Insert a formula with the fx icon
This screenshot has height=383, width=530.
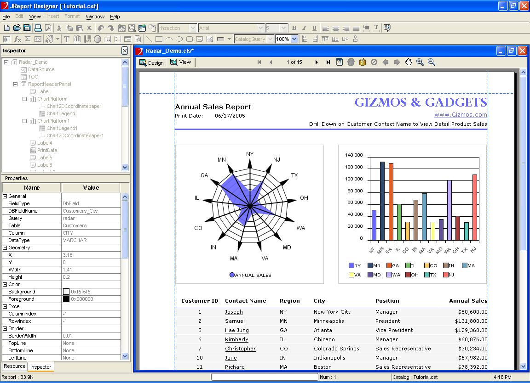[17, 39]
